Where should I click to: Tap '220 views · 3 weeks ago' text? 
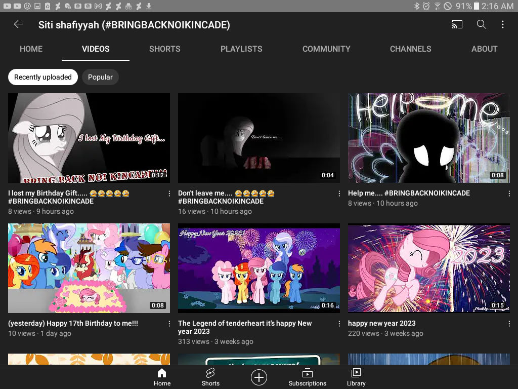pos(385,333)
